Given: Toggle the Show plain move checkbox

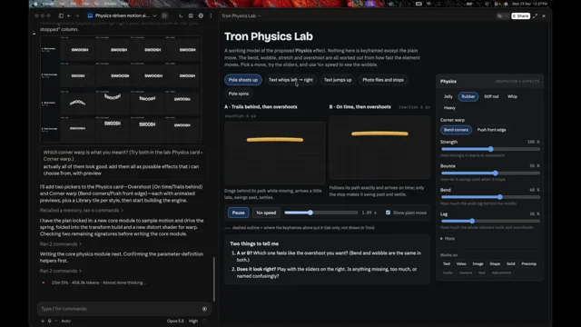Looking at the screenshot, I should 388,213.
